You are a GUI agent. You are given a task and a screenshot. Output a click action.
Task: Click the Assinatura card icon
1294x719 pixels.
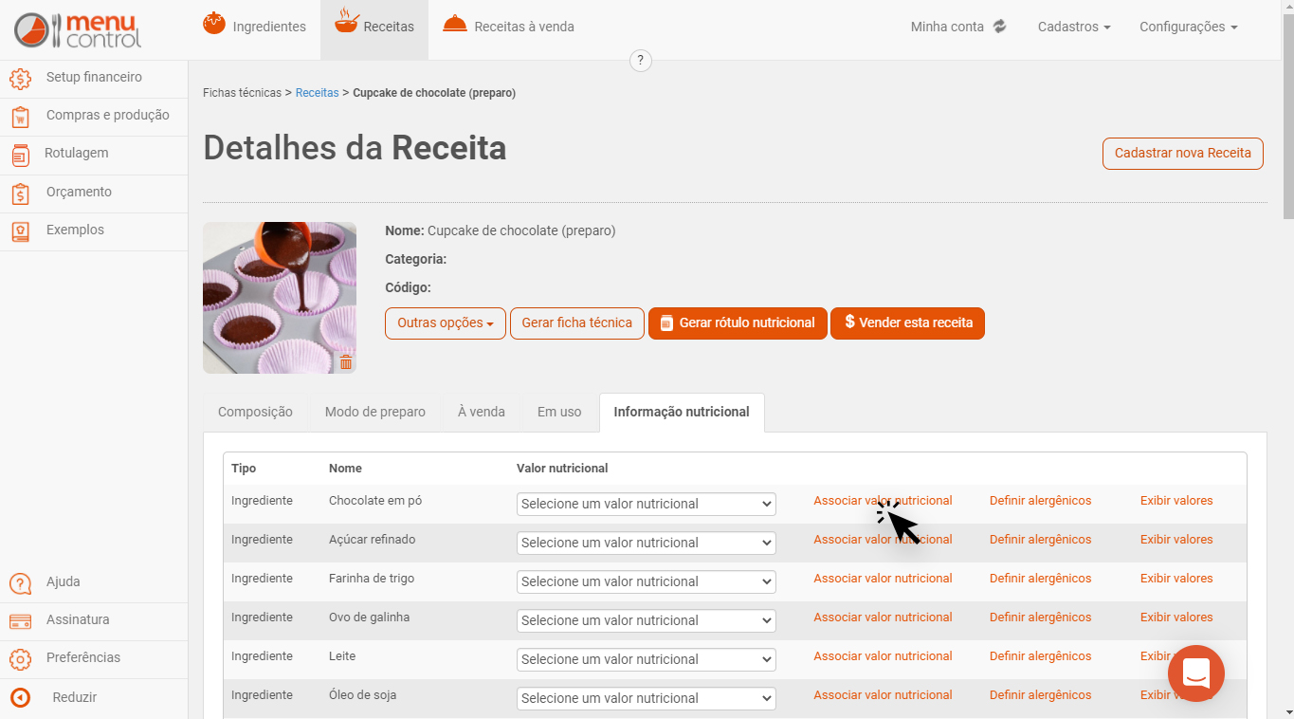click(20, 621)
